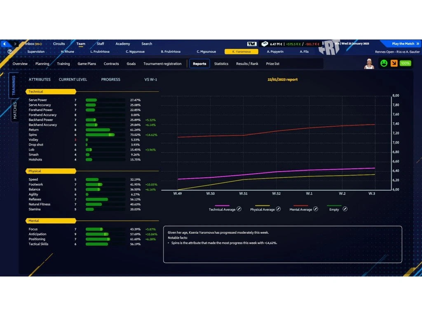The image size is (422, 316).
Task: Select player K. Yaromova tab
Action: [241, 51]
